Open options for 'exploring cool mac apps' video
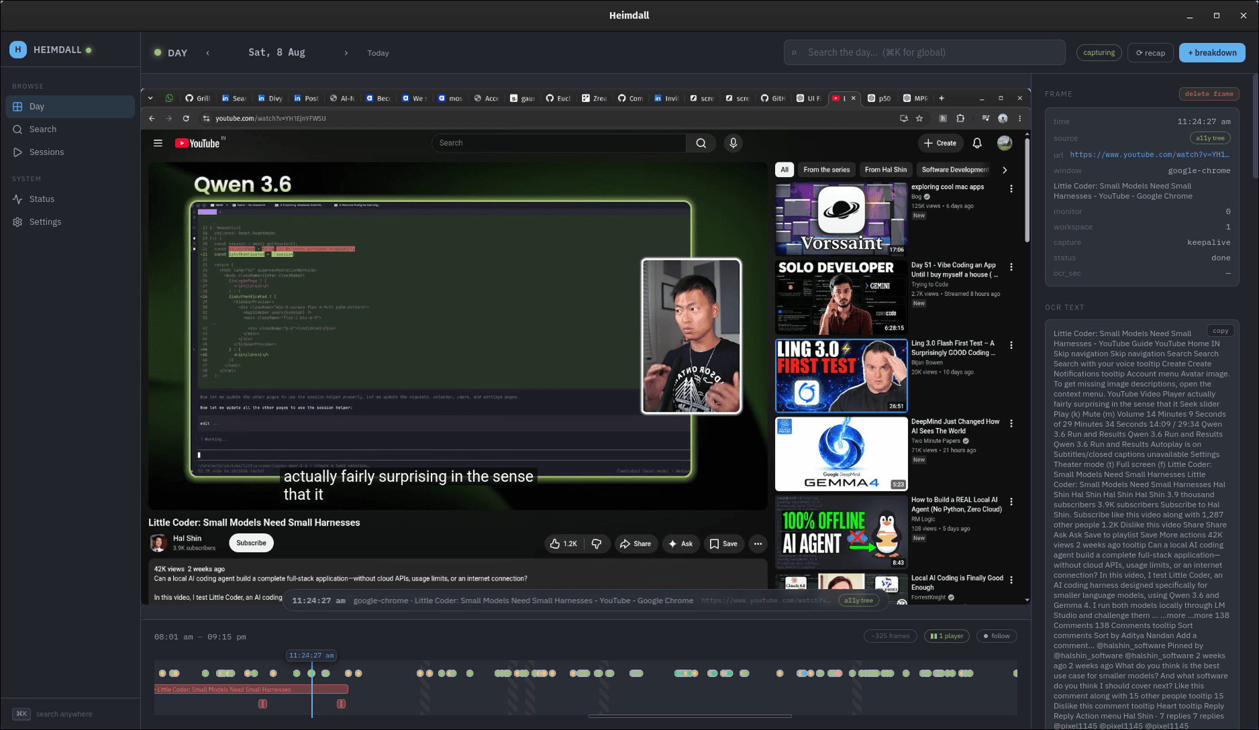1259x730 pixels. tap(1011, 189)
